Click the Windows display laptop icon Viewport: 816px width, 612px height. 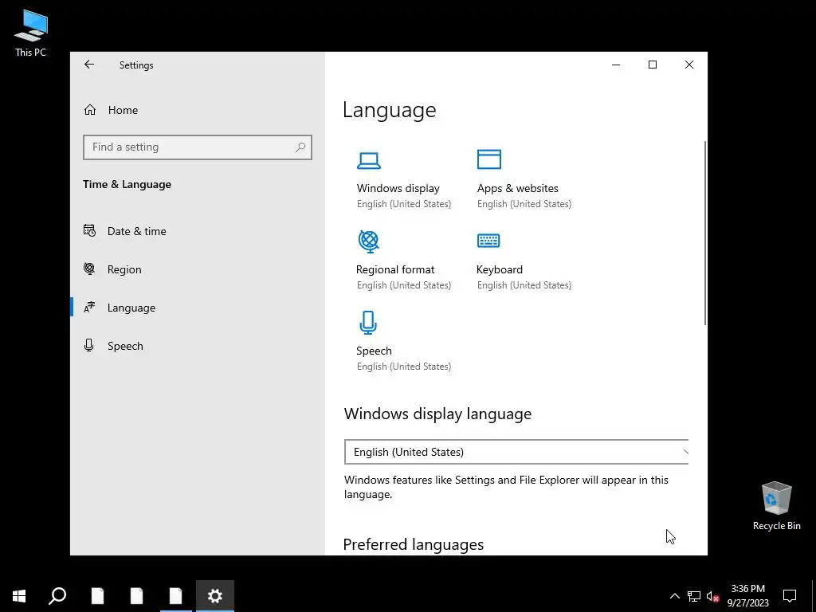pos(368,160)
